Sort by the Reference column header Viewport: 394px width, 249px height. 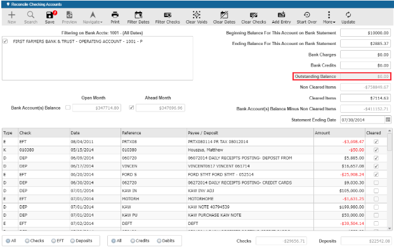(154, 133)
